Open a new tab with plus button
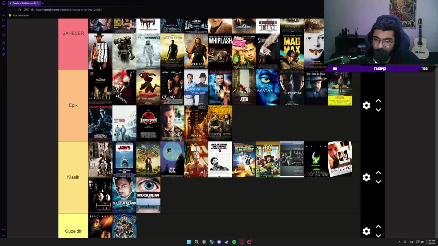Viewport: 438px width, 246px height. tap(43, 3)
